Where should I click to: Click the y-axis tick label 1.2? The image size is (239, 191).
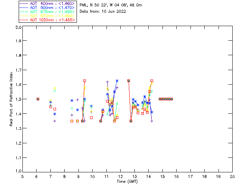click(x=18, y=143)
